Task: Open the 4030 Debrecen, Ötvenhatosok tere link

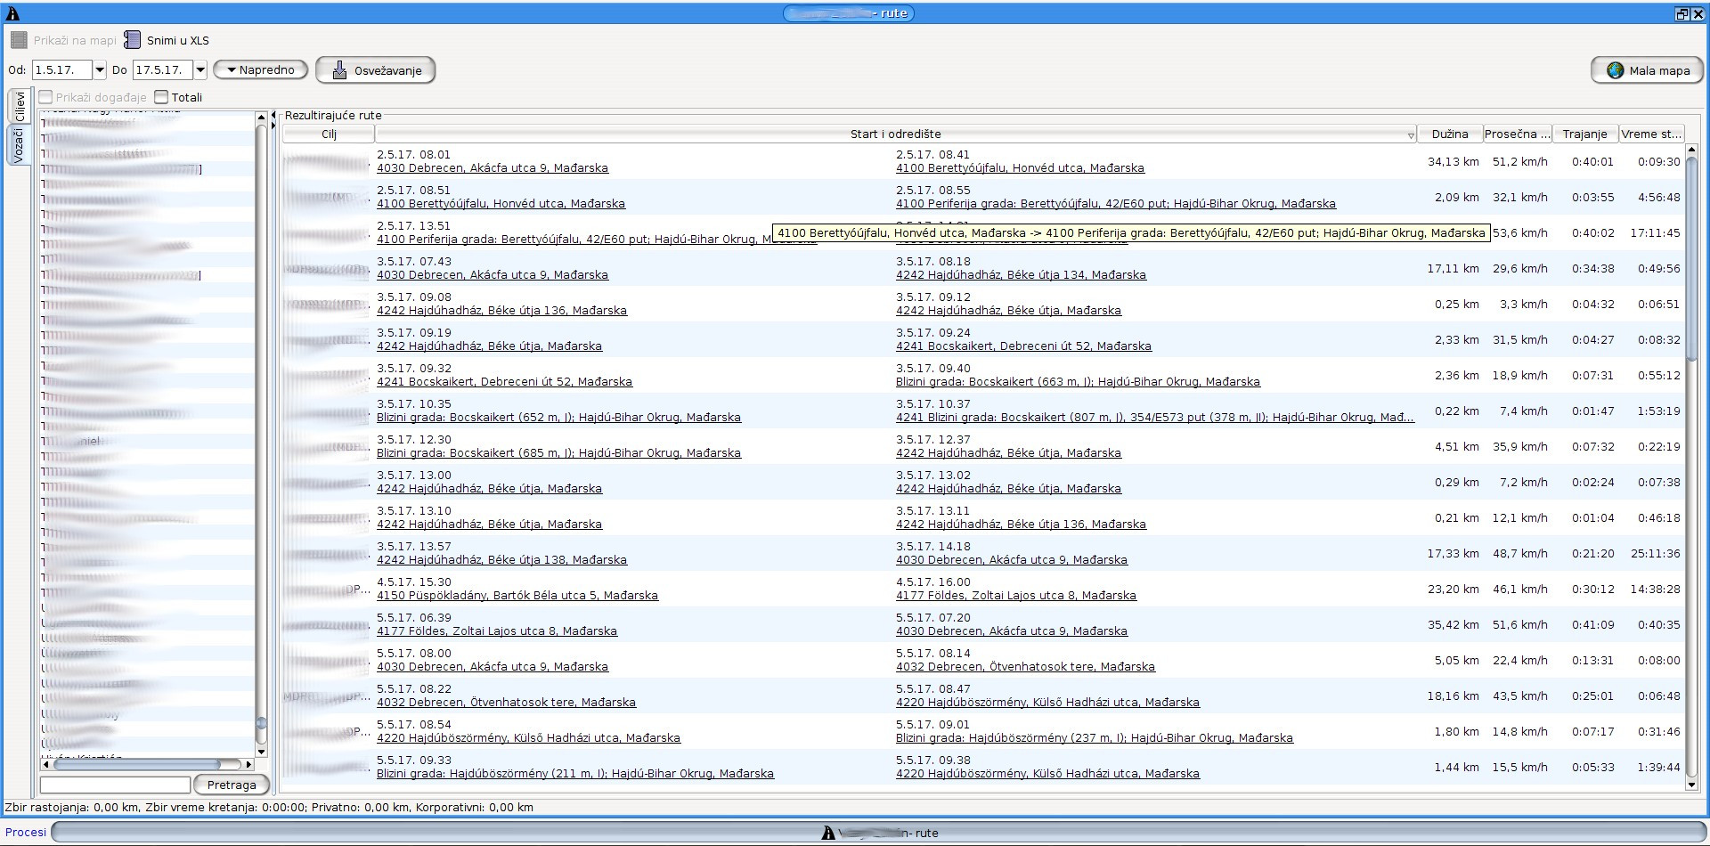Action: tap(506, 703)
